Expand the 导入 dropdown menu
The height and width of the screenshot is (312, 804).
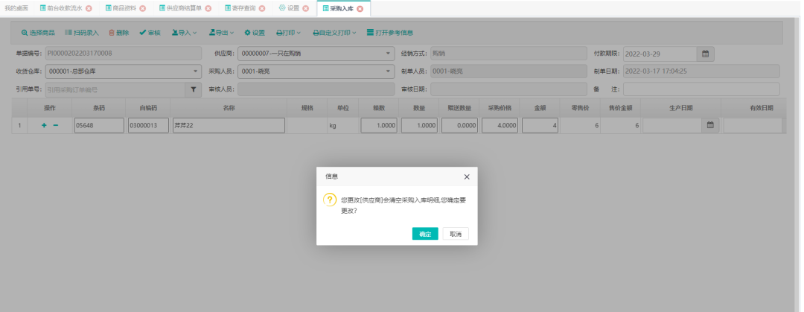tap(184, 33)
